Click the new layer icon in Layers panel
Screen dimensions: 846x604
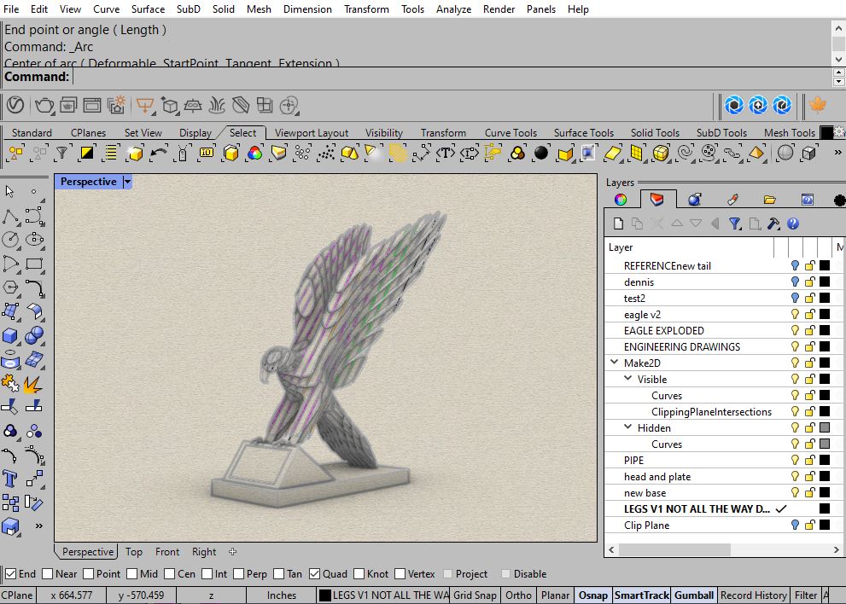pos(616,224)
